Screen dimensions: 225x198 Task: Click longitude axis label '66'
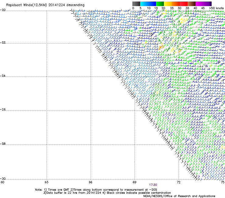tap(91, 182)
